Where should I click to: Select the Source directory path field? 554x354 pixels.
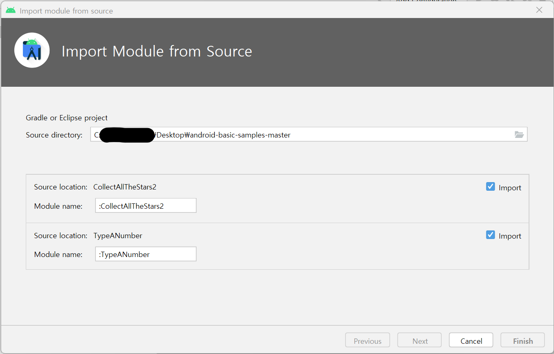[287, 134]
